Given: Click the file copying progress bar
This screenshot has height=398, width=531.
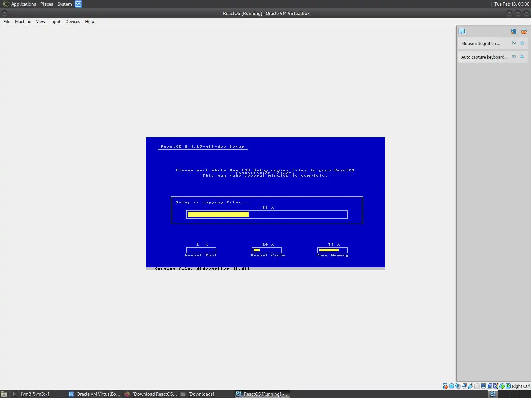Looking at the screenshot, I should coord(267,214).
